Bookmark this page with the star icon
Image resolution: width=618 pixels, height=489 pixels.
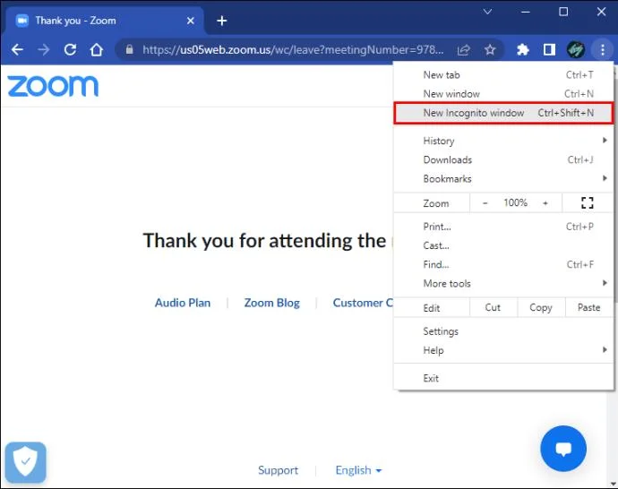coord(490,49)
